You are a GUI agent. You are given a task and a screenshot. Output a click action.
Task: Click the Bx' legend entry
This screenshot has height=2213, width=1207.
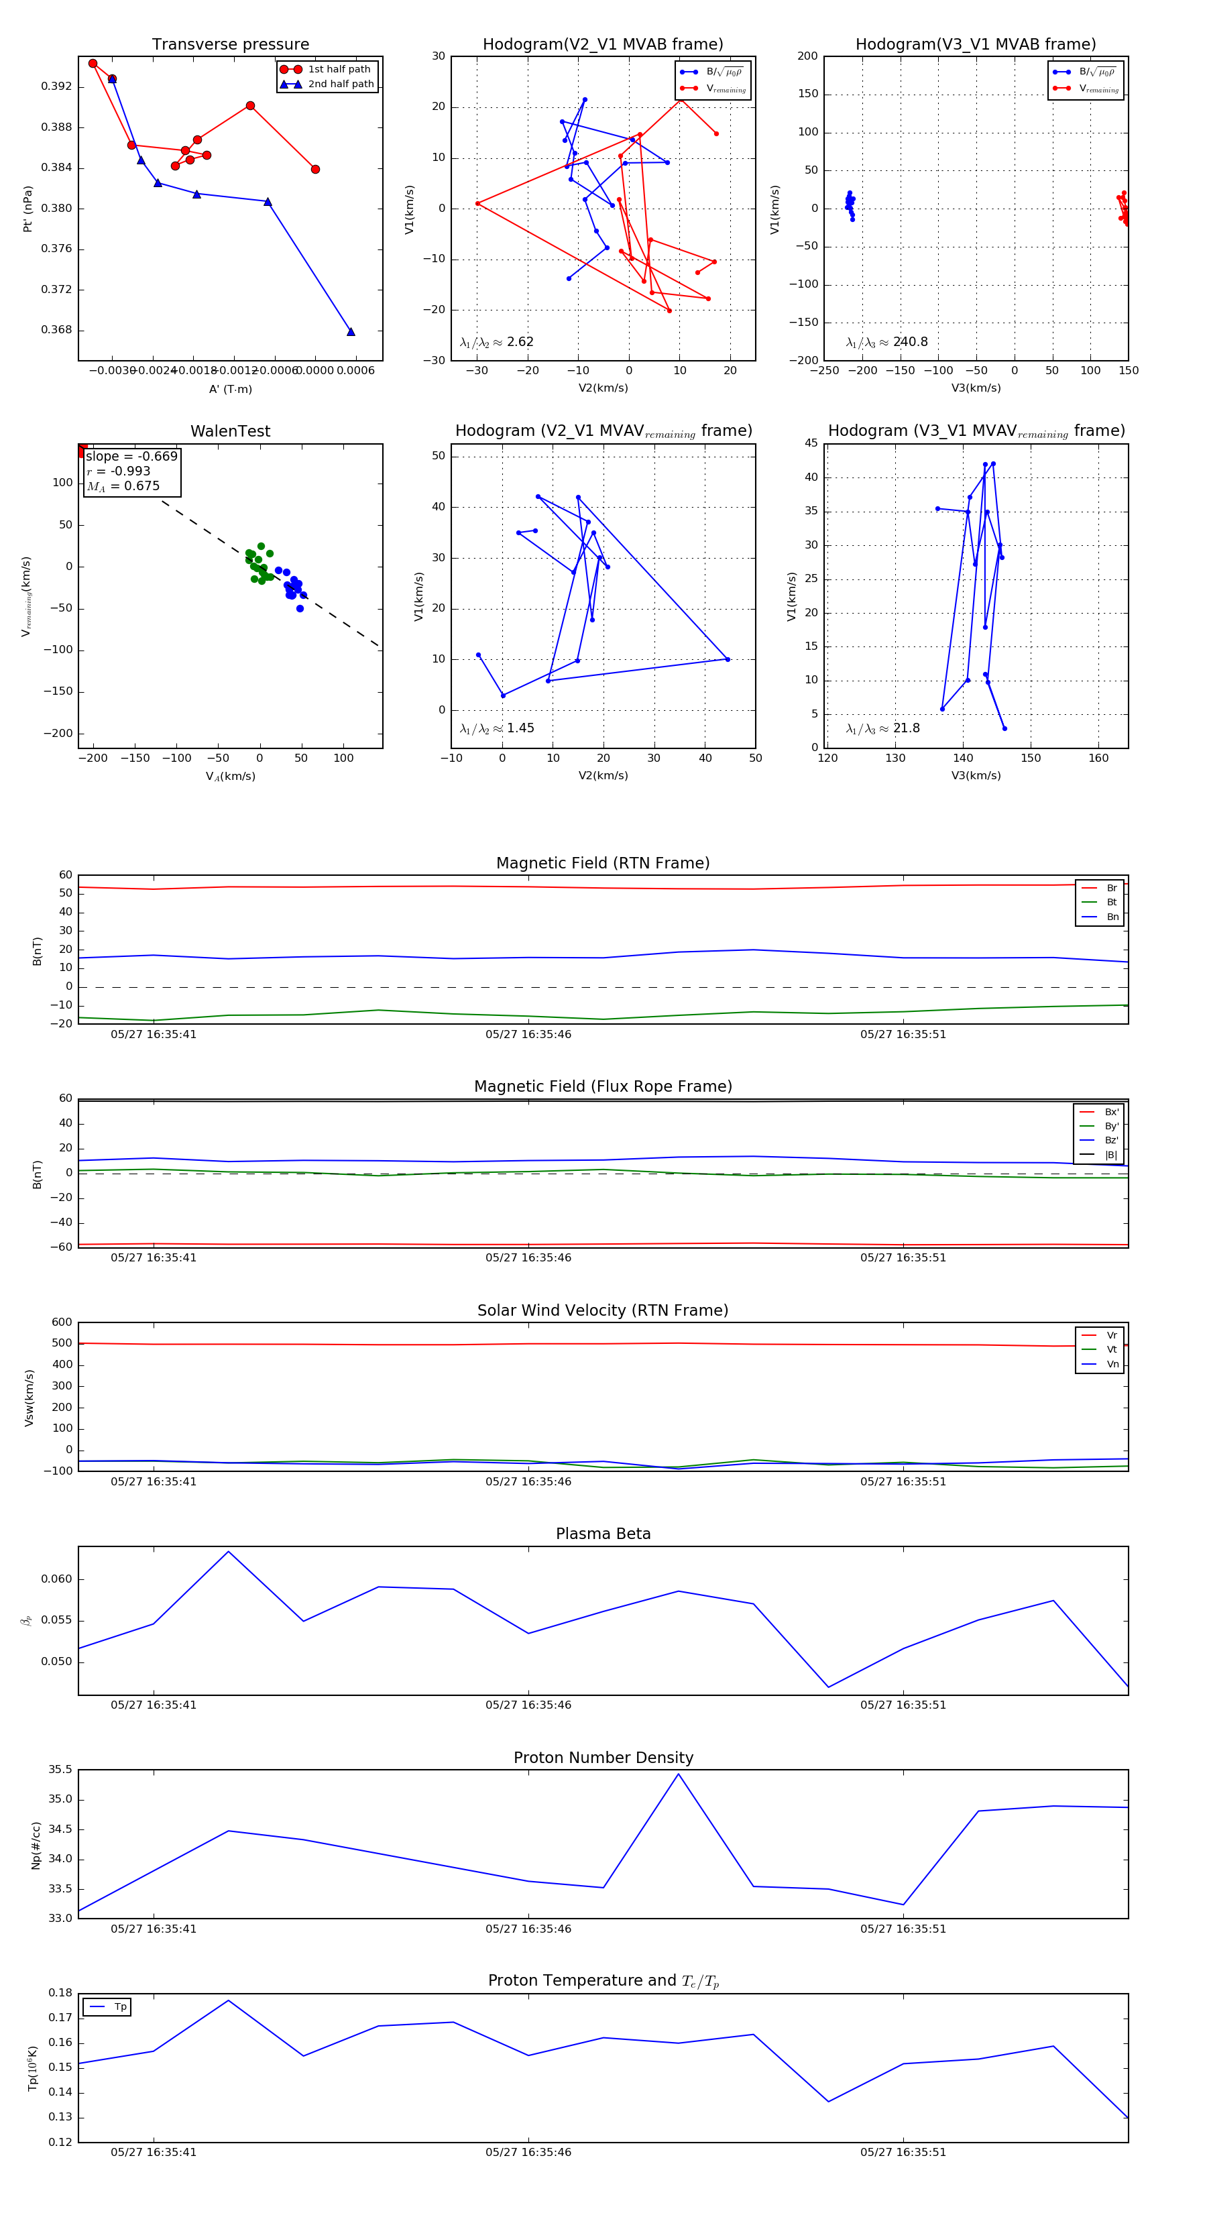click(x=1100, y=1113)
